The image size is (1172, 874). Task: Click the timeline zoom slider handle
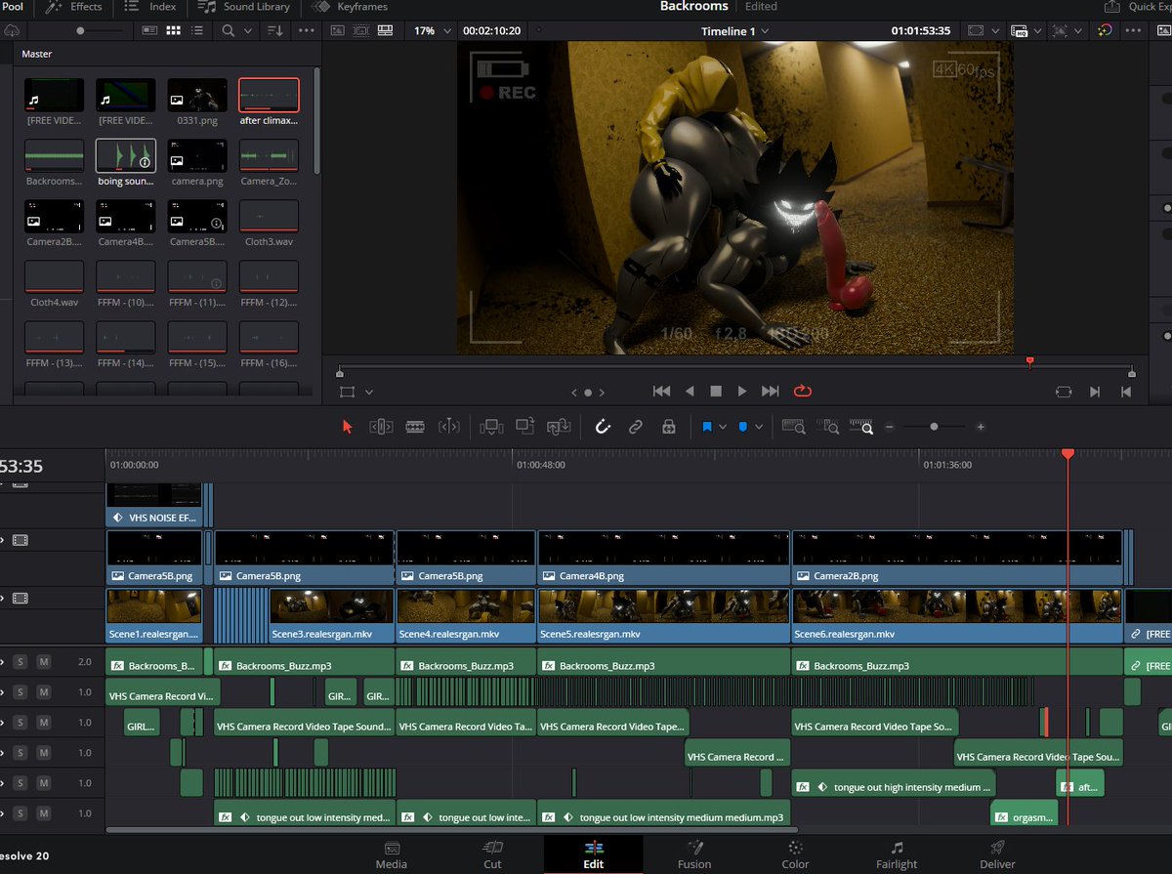click(x=935, y=427)
